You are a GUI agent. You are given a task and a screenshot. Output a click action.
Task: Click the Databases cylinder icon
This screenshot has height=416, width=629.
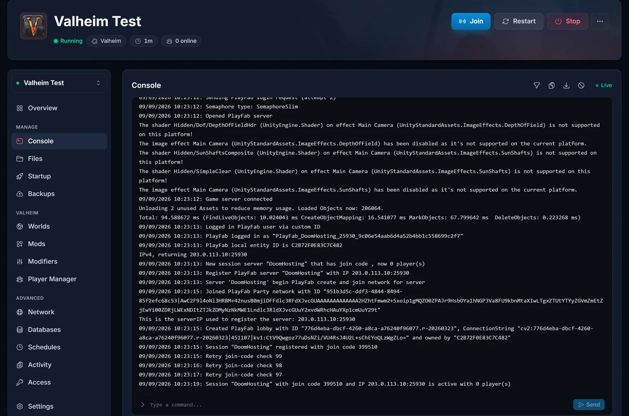(20, 330)
